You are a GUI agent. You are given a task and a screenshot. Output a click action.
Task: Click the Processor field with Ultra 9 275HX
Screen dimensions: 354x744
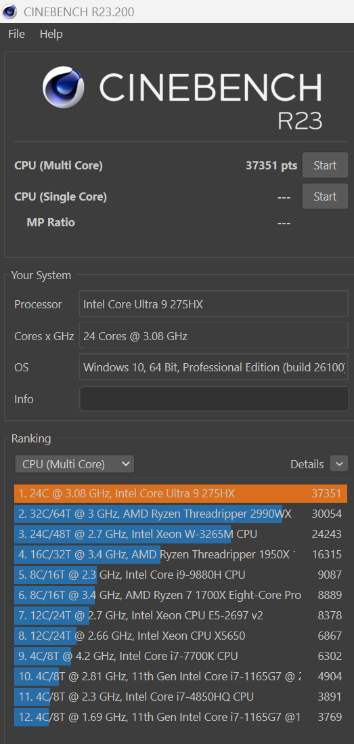[214, 304]
